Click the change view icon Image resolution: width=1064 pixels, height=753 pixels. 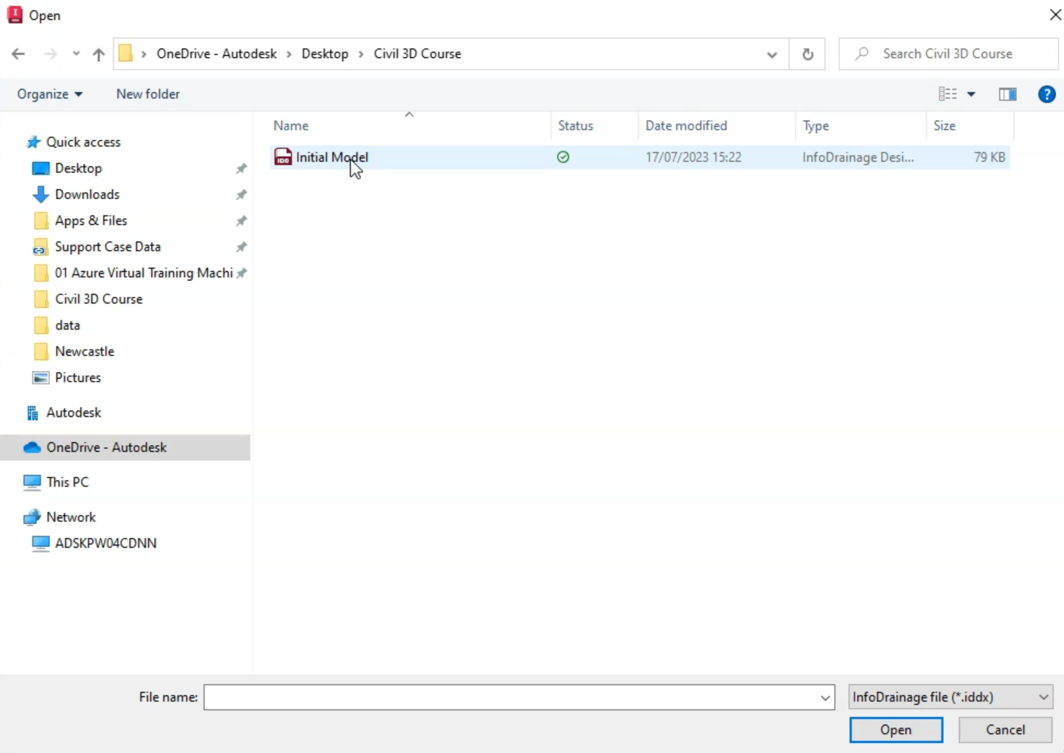948,94
